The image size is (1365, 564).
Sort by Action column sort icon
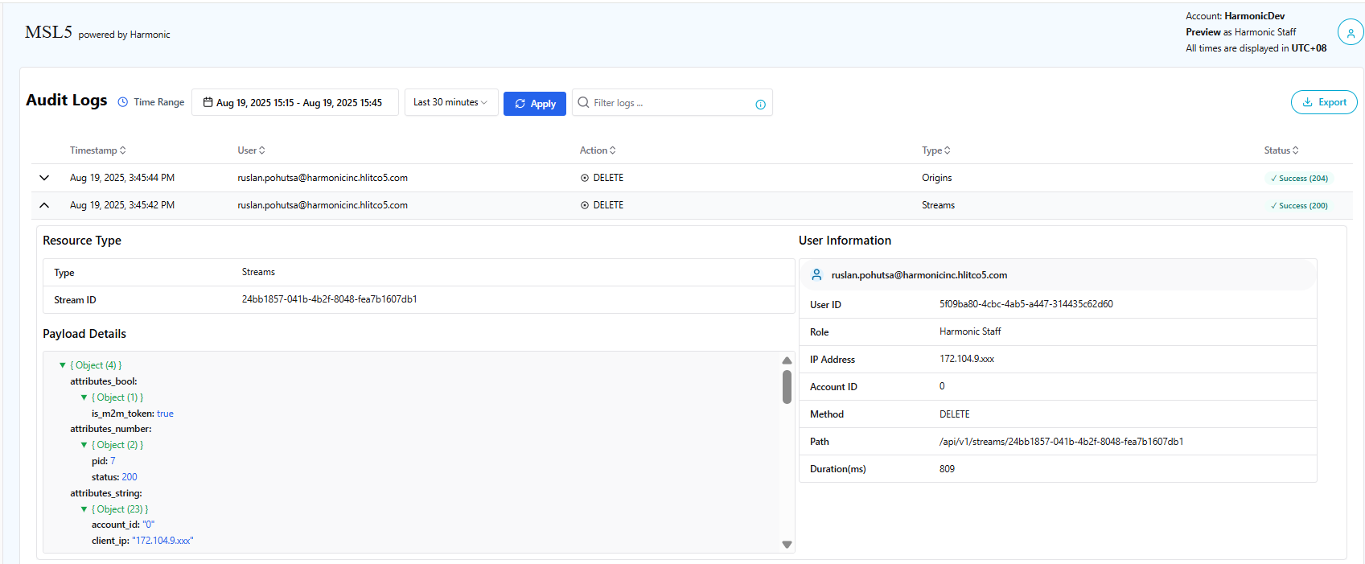coord(613,150)
